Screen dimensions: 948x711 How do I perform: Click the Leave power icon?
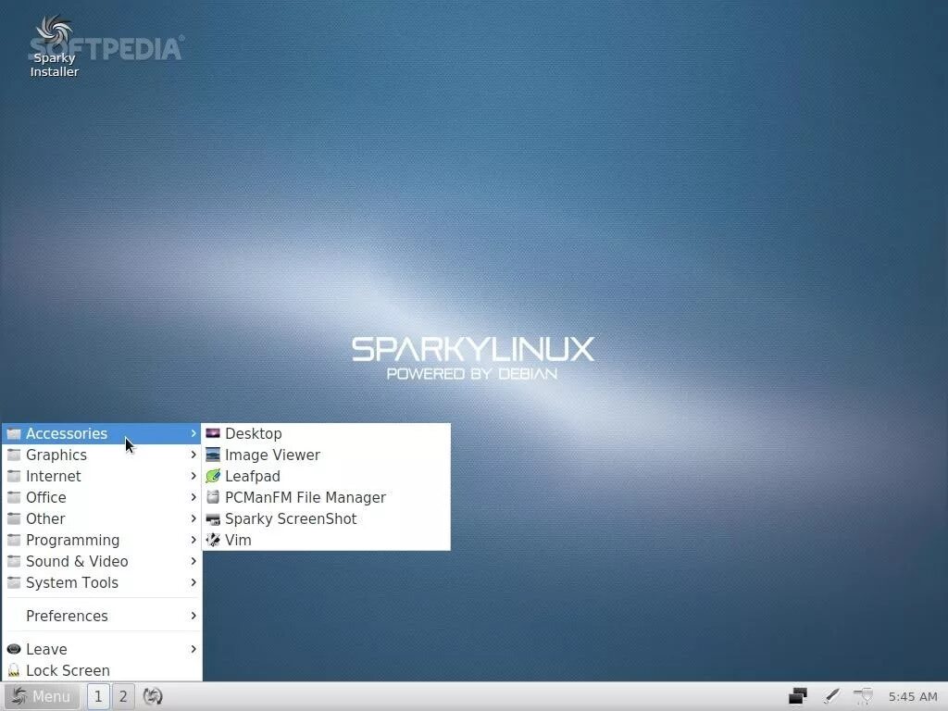[x=14, y=649]
